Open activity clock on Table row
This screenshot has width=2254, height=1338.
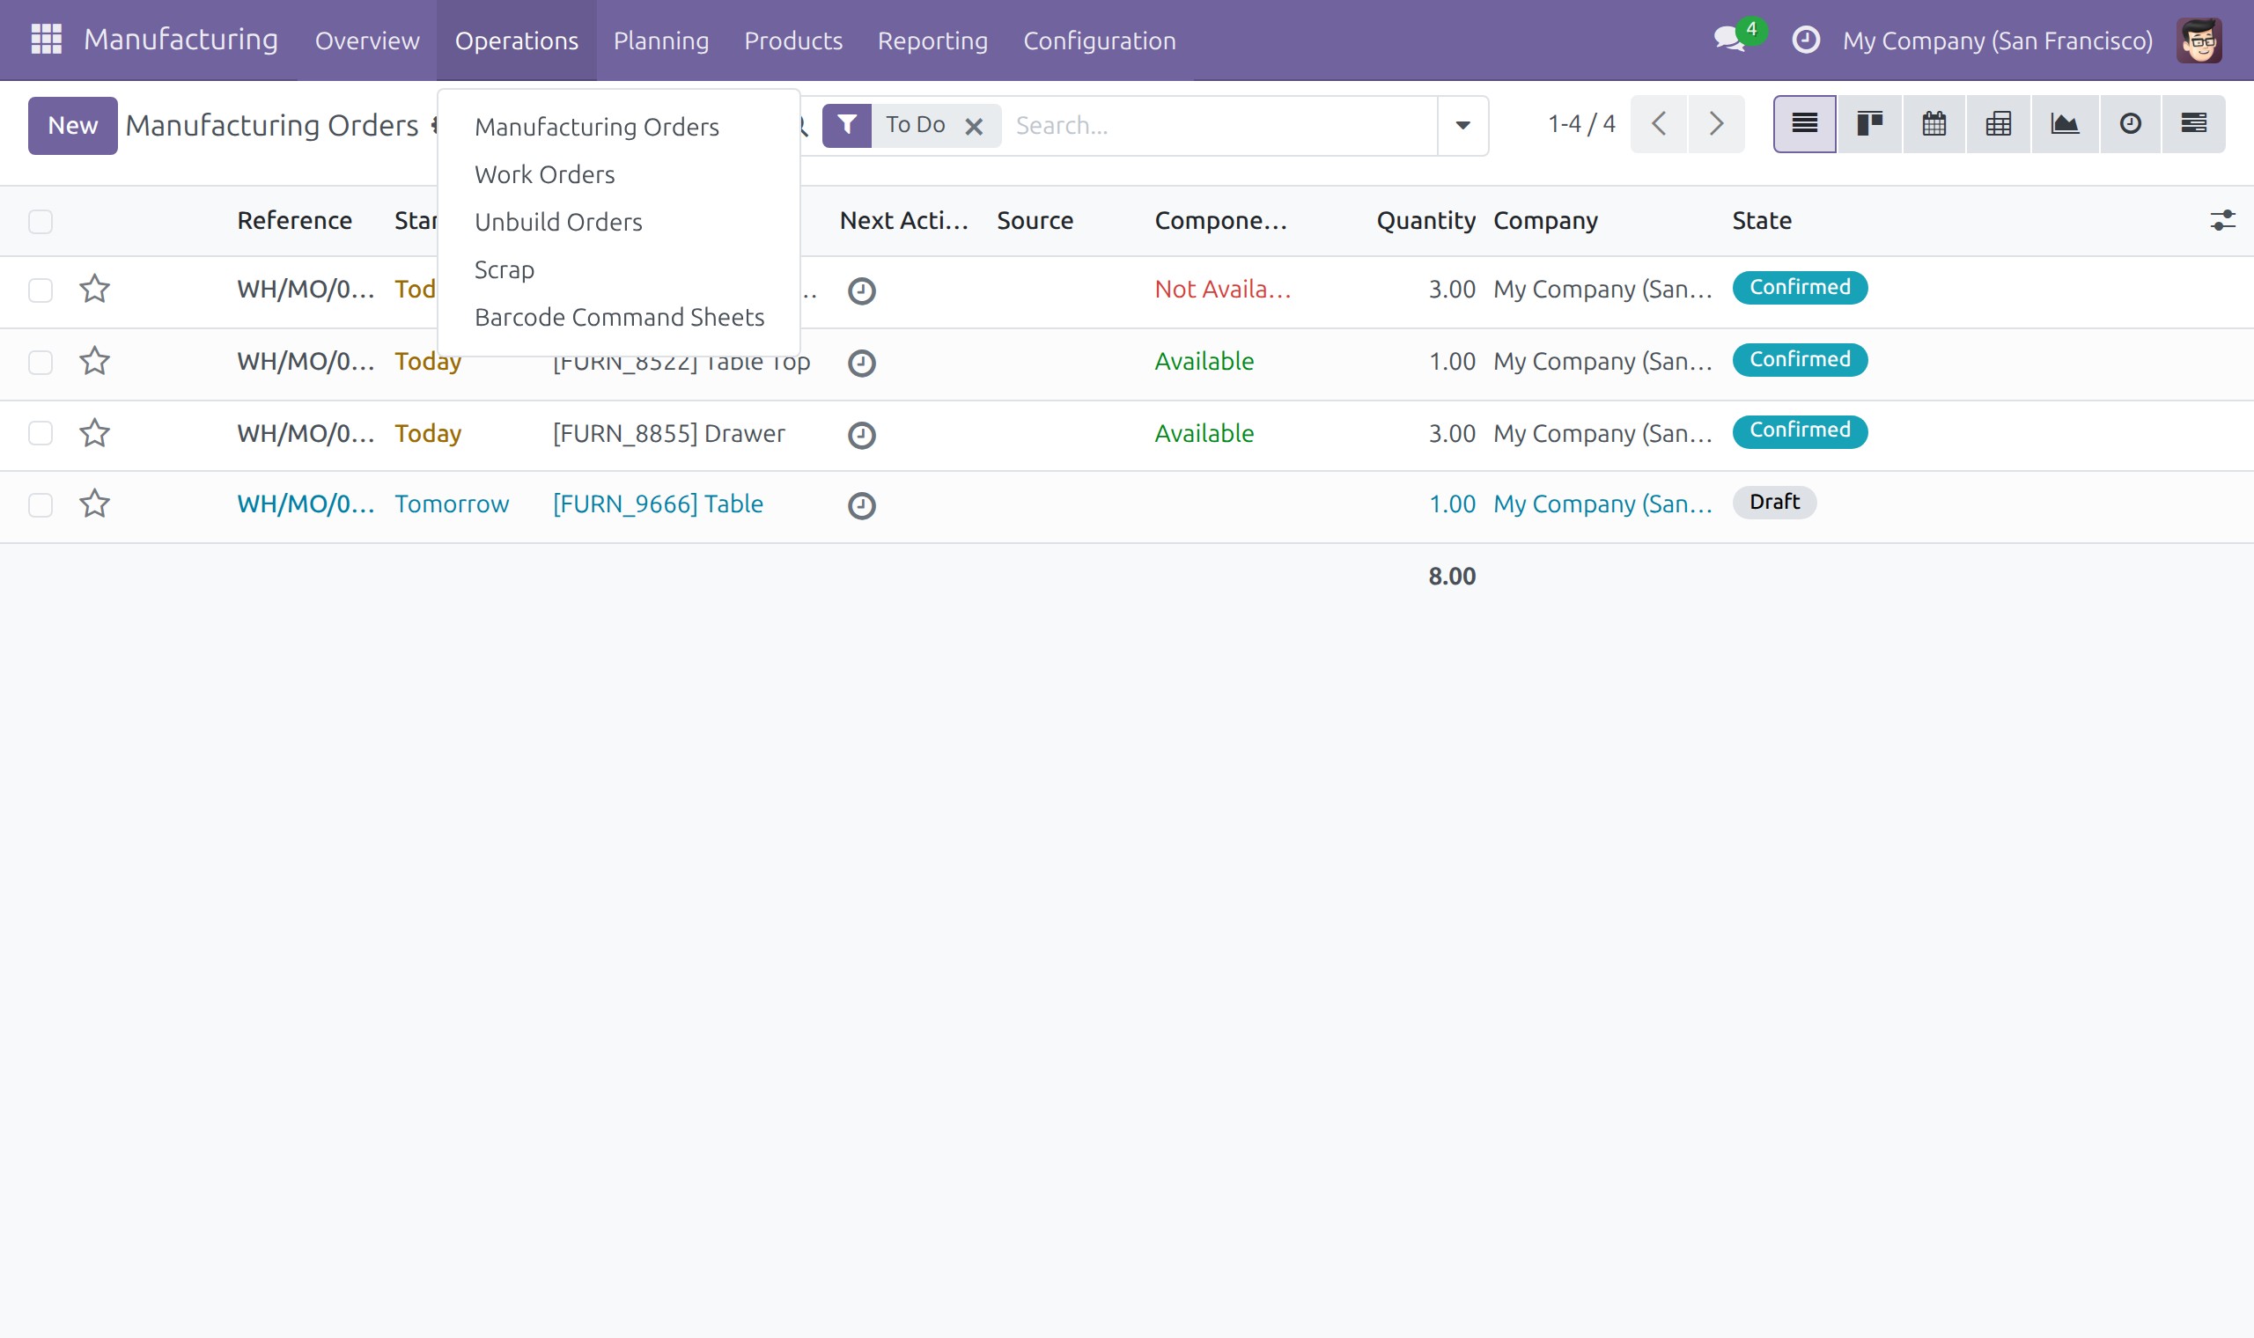(862, 505)
